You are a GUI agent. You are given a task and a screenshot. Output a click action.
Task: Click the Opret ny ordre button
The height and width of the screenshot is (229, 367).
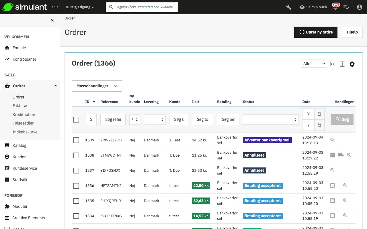coord(316,32)
